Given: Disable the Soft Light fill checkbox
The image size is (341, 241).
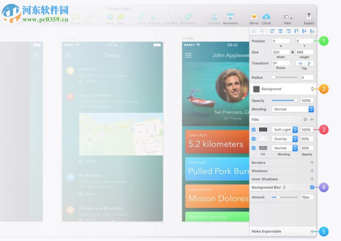Looking at the screenshot, I should point(253,130).
